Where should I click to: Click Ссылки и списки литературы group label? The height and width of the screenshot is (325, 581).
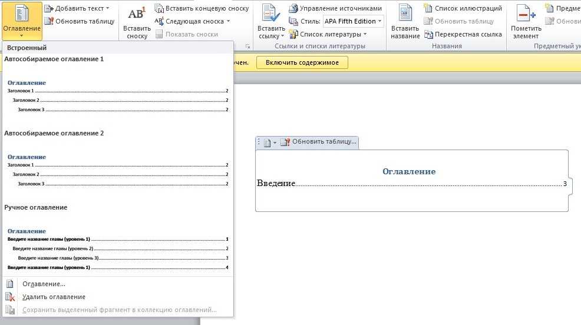coord(320,46)
